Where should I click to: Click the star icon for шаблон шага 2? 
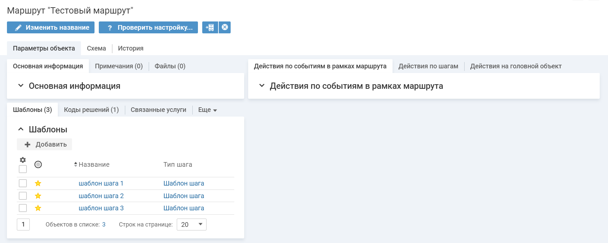coord(38,196)
